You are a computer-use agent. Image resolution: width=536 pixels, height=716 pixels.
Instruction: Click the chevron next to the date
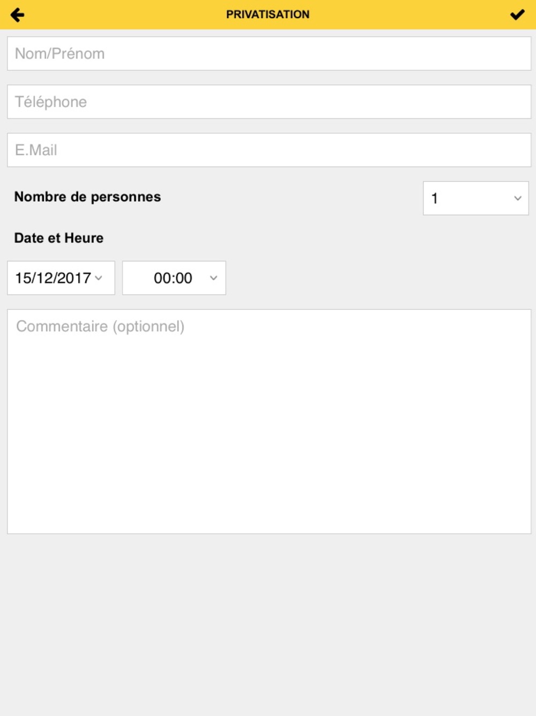tap(99, 278)
